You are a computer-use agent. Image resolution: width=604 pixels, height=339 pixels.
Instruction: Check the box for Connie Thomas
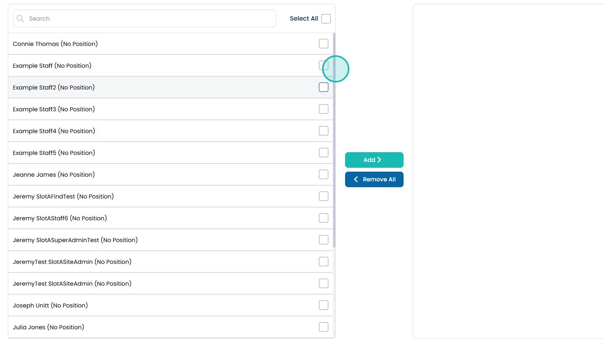[324, 44]
